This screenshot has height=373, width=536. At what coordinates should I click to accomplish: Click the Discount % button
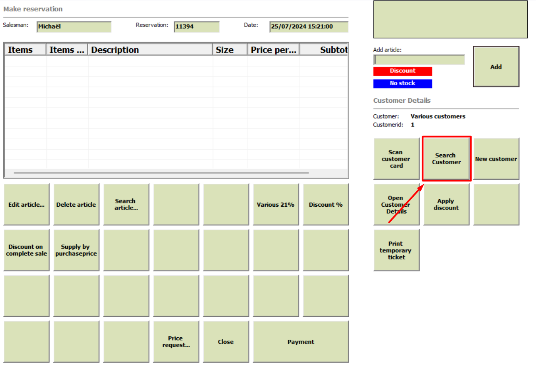(x=326, y=205)
